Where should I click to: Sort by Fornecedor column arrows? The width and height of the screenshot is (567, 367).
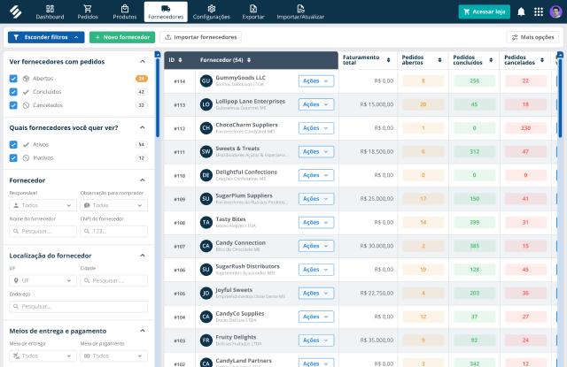(x=249, y=60)
